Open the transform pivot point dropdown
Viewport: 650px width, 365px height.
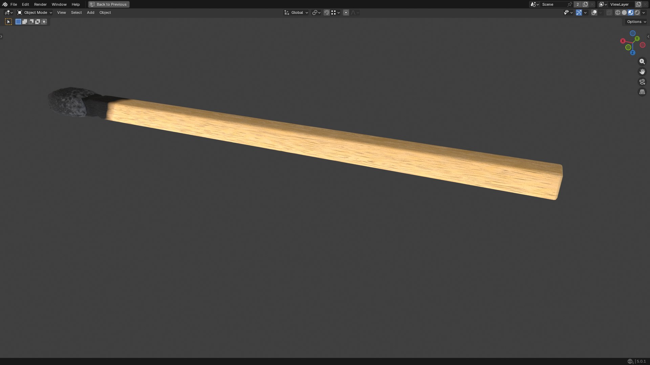316,13
